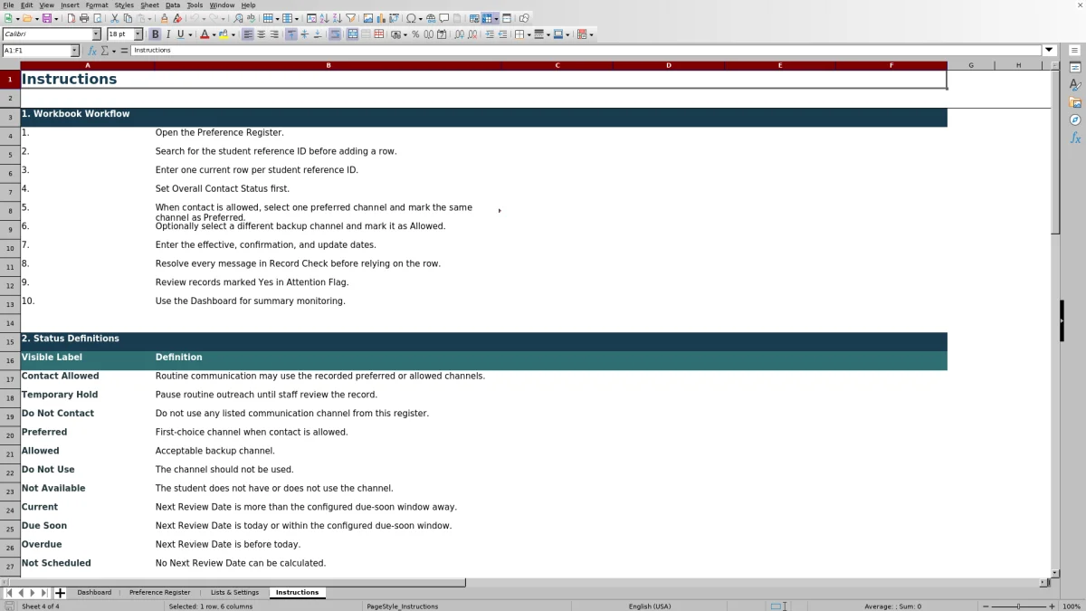Viewport: 1086px width, 611px height.
Task: Open the Format menu
Action: point(97,5)
